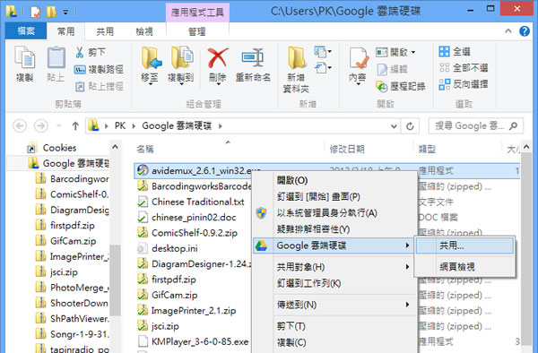Click Share (共用...) in Google Drive submenu

pyautogui.click(x=464, y=245)
